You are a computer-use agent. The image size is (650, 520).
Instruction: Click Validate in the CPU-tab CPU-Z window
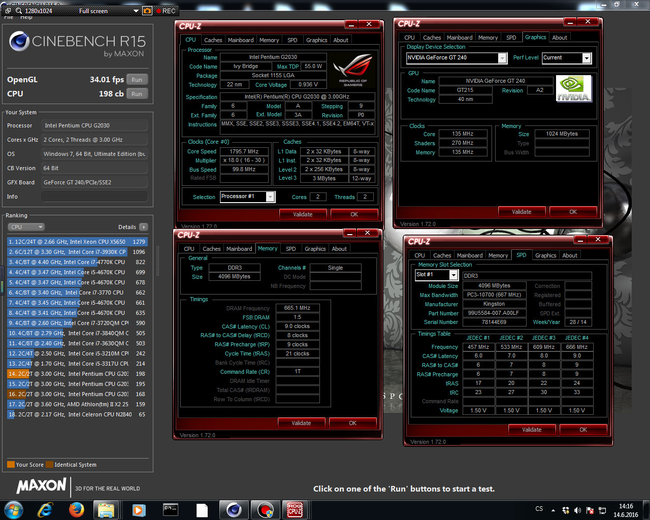point(303,214)
